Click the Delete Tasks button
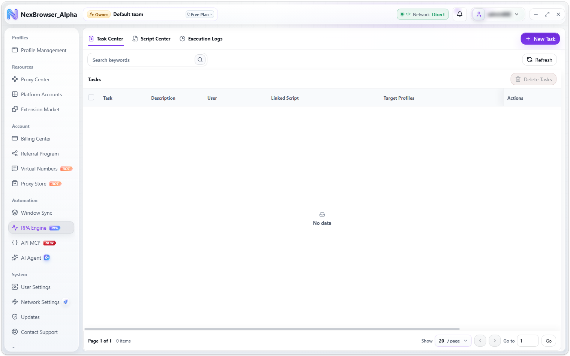This screenshot has width=570, height=356. coord(533,79)
